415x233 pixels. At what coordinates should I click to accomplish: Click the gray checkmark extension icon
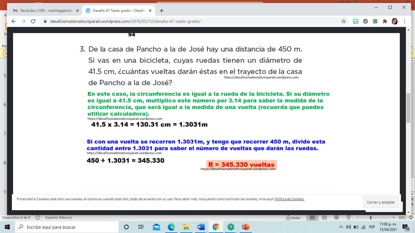[365, 21]
